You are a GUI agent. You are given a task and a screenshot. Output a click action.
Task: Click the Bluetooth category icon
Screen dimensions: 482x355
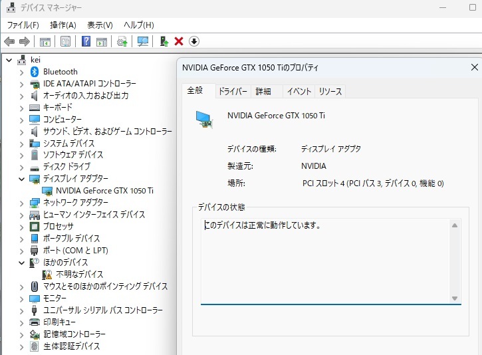[35, 72]
